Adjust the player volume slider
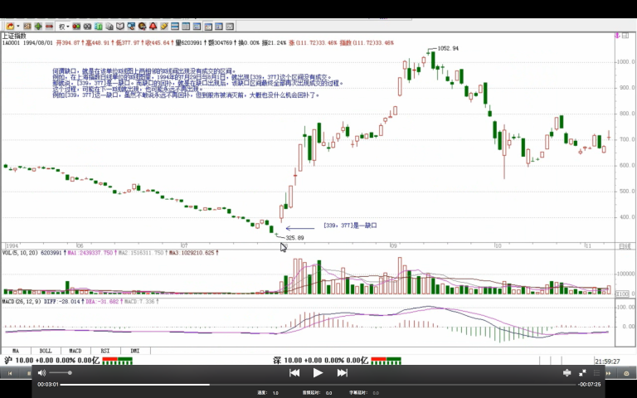This screenshot has width=637, height=398. coord(60,373)
